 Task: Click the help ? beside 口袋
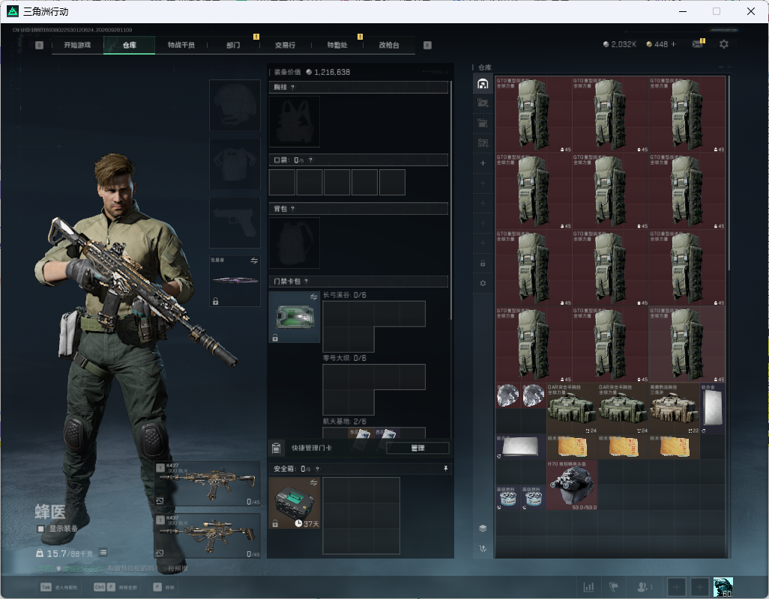(x=310, y=160)
